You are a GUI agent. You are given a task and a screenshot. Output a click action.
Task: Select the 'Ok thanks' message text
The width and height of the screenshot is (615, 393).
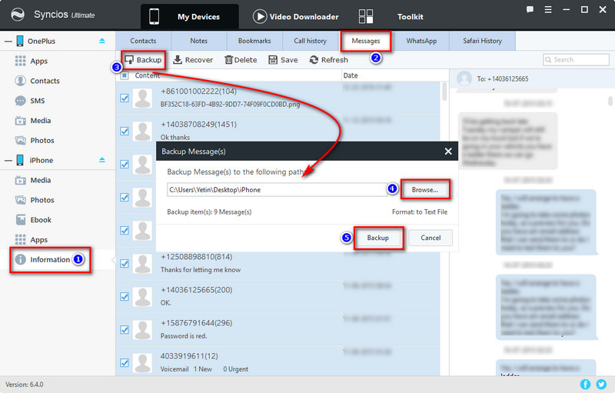point(175,137)
